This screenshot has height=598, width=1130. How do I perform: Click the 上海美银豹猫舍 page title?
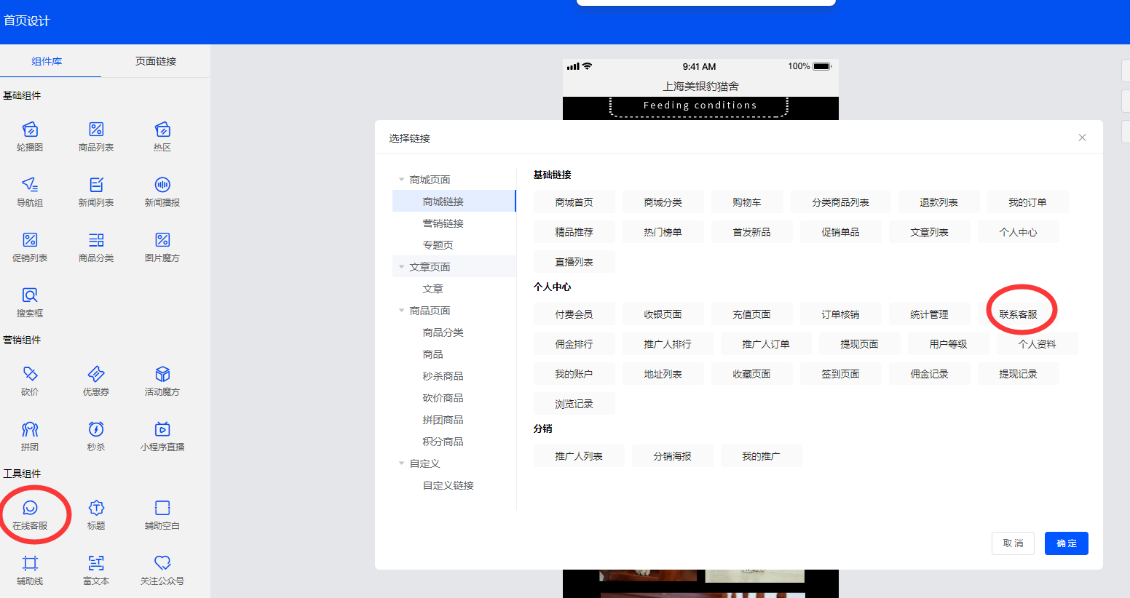700,86
